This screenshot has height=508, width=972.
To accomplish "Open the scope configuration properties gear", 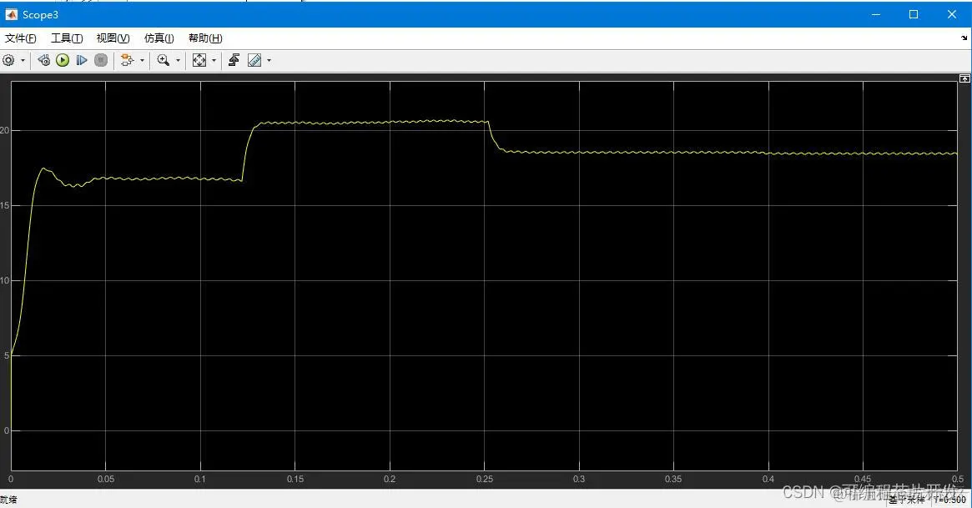I will coord(8,60).
